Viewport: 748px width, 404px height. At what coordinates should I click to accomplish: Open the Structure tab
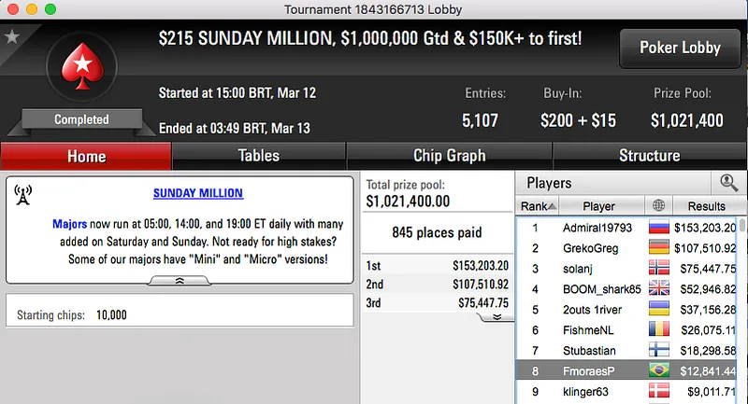[649, 156]
